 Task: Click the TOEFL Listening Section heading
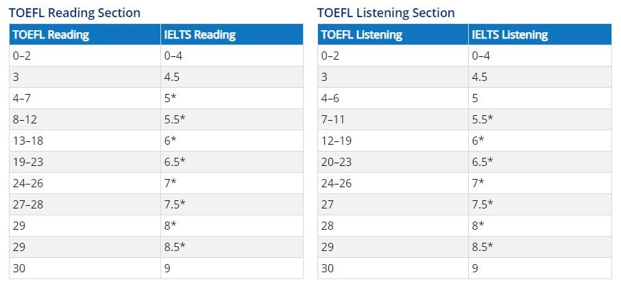pos(386,12)
